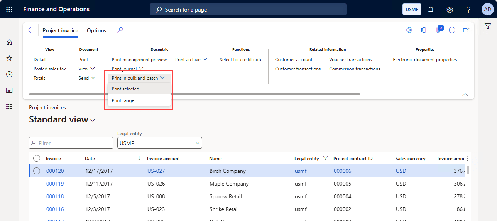This screenshot has height=221, width=497.
Task: Expand the Print archive dropdown
Action: pyautogui.click(x=191, y=60)
